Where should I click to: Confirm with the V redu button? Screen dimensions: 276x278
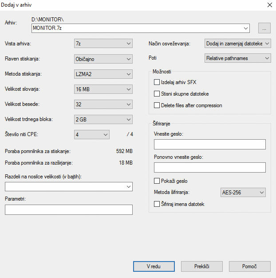pyautogui.click(x=154, y=266)
